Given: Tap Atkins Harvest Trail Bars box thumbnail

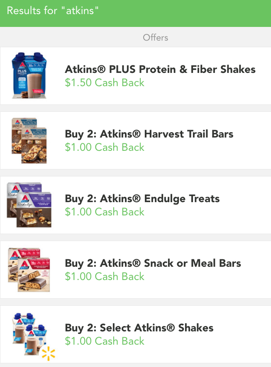Looking at the screenshot, I should pyautogui.click(x=29, y=140).
